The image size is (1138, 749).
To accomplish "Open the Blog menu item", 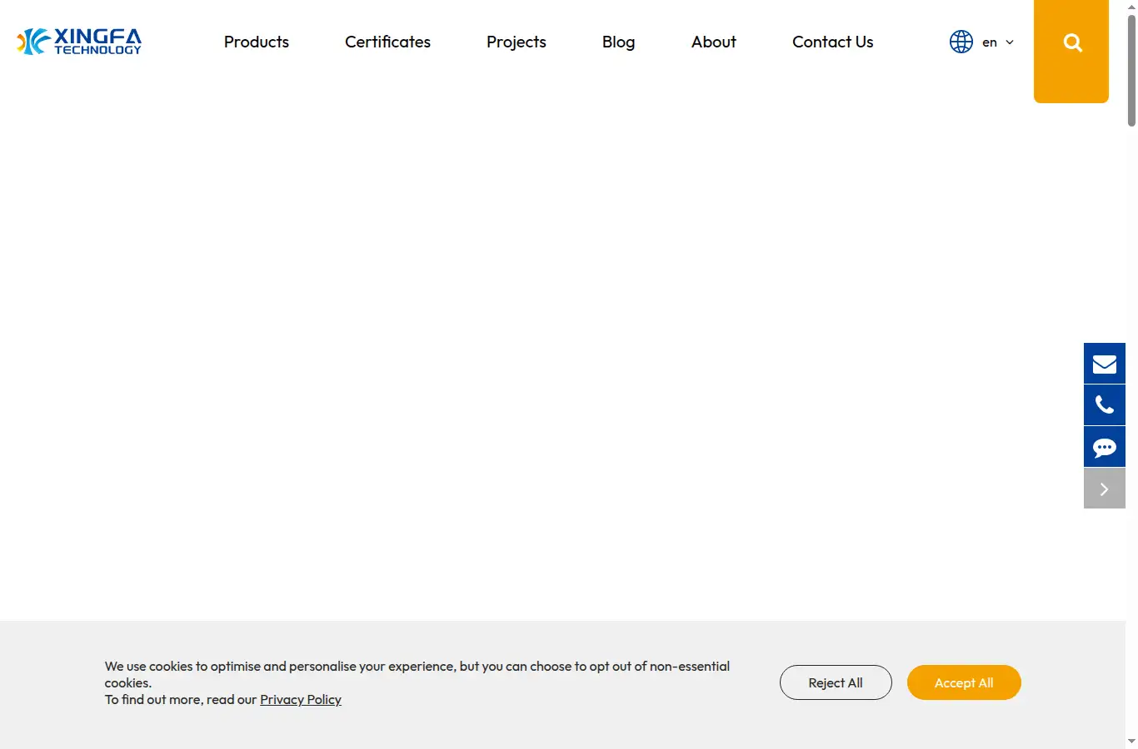I will 618,42.
